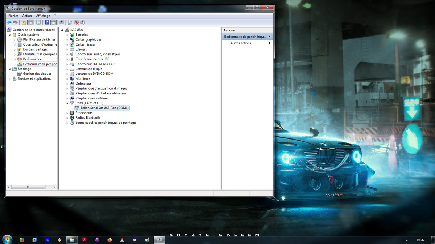The height and width of the screenshot is (244, 435).
Task: Open the ? help menu
Action: click(x=55, y=16)
